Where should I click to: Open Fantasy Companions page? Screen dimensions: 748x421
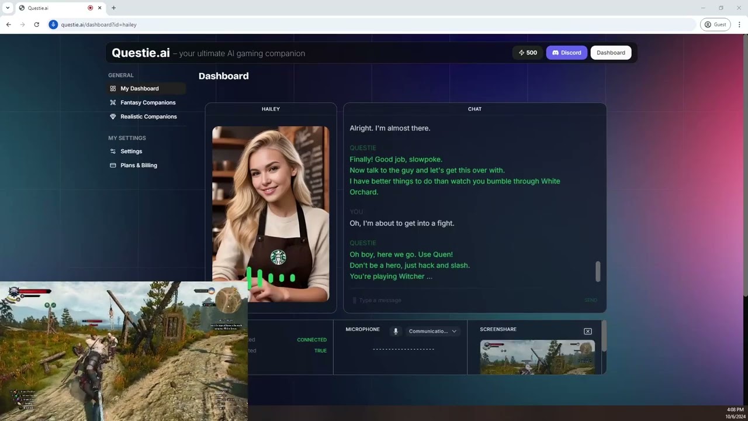click(x=147, y=103)
